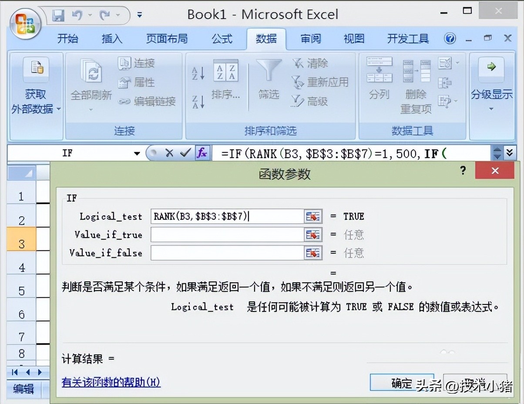Click 删除重复项 remove duplicates
524x404 pixels.
[416, 86]
